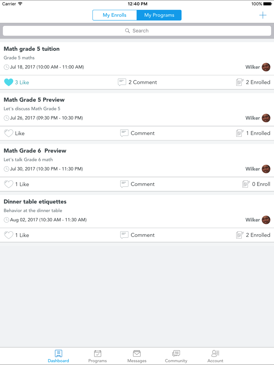
Task: Open the Account profile icon
Action: click(215, 354)
